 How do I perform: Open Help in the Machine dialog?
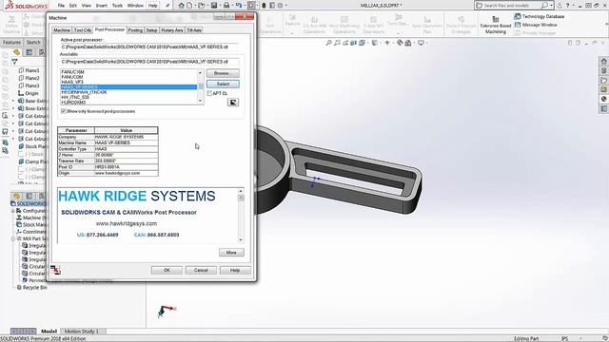pos(235,270)
